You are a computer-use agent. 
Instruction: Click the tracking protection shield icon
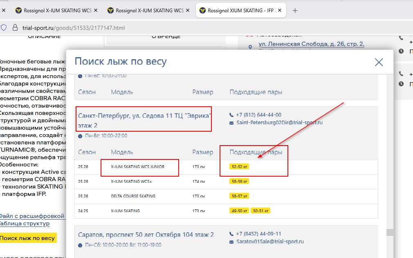click(4, 28)
